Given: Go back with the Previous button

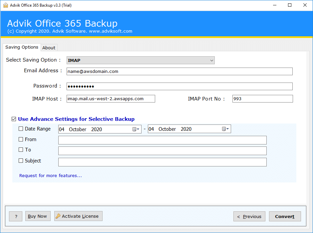Looking at the screenshot, I should (x=249, y=216).
